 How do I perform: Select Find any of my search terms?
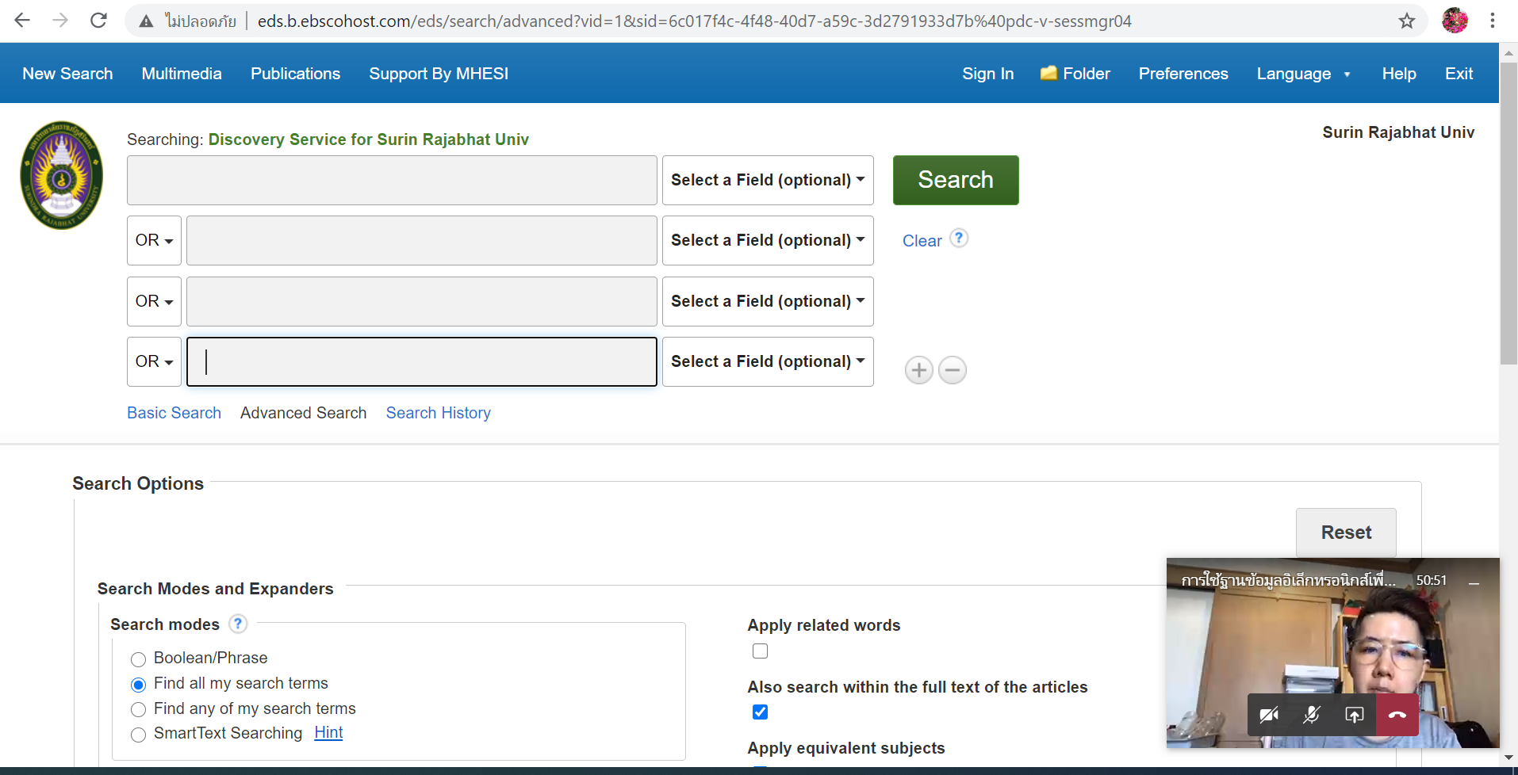point(139,709)
